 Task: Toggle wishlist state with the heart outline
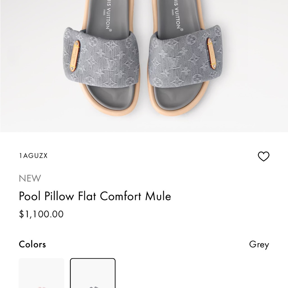click(264, 156)
